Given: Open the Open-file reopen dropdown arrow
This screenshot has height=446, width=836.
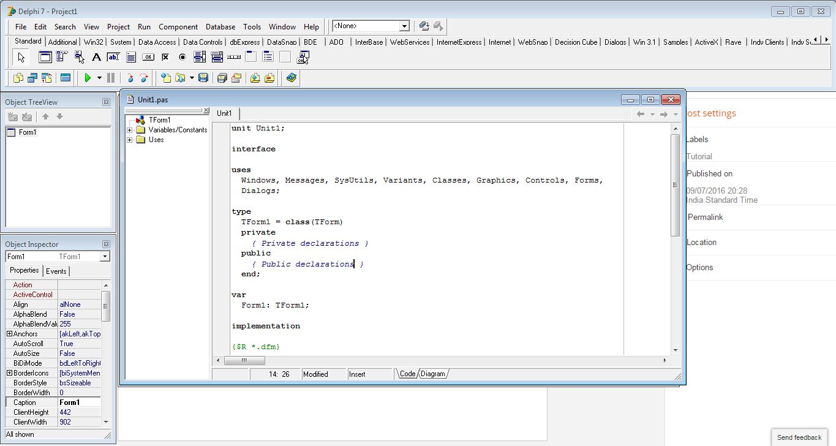Looking at the screenshot, I should (x=192, y=78).
